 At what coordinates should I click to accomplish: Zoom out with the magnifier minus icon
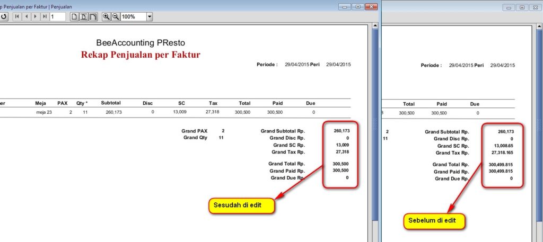coord(115,17)
